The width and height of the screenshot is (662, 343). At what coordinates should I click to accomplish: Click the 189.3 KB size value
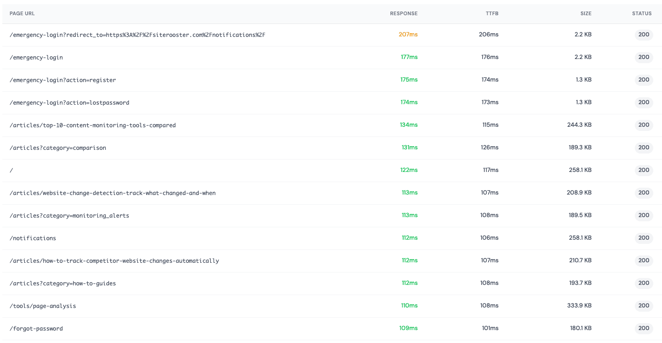(580, 148)
